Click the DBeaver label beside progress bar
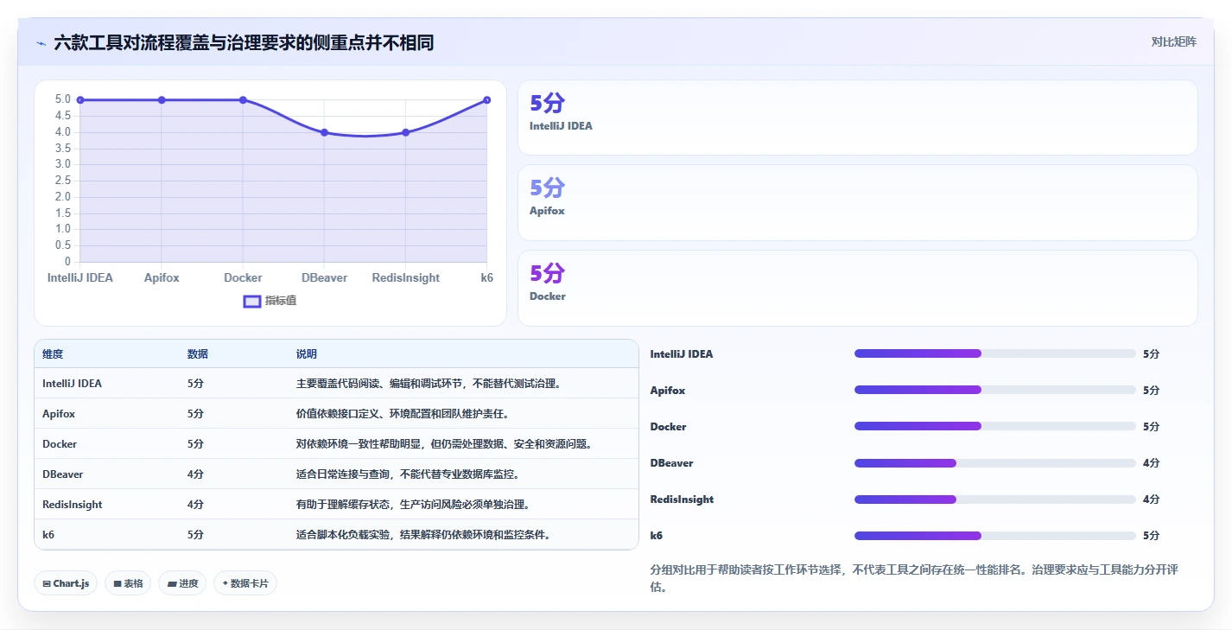The height and width of the screenshot is (630, 1232). click(671, 463)
